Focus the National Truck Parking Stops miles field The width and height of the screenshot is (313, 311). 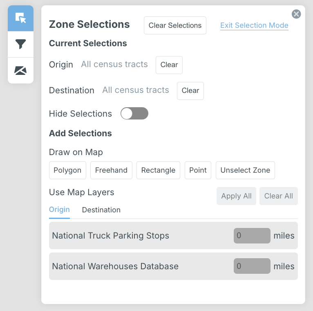pos(252,236)
